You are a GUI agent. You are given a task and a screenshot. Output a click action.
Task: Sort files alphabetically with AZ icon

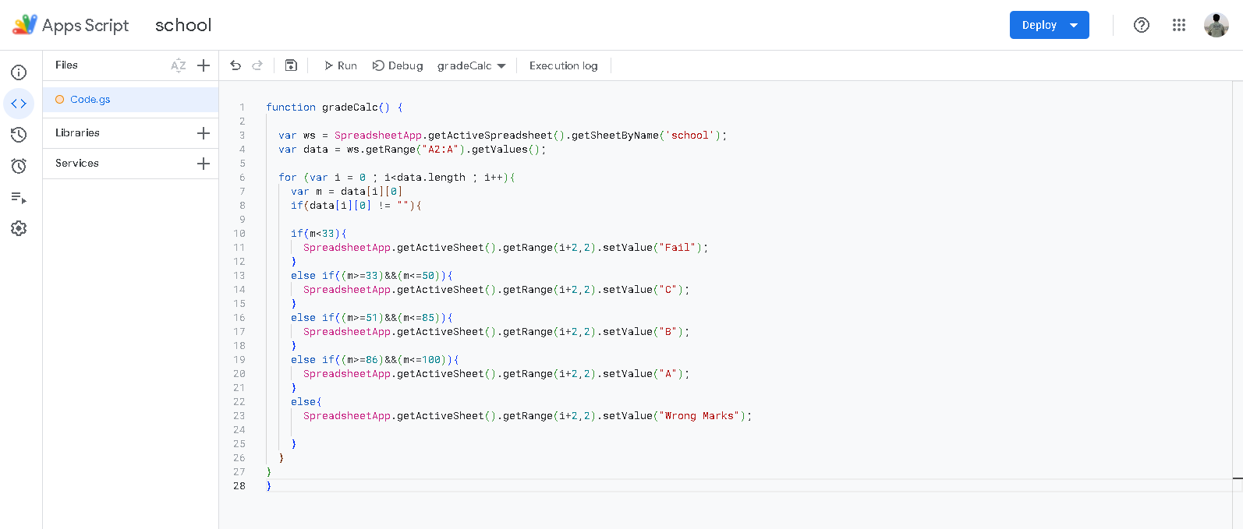179,65
